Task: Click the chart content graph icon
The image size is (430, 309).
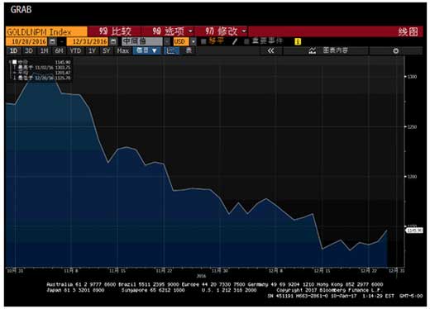Action: (x=313, y=50)
